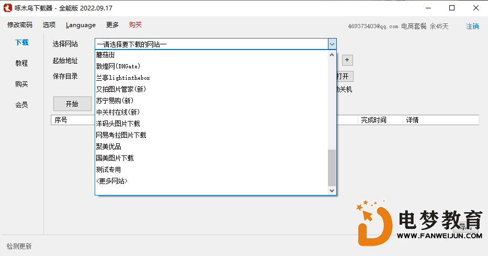This screenshot has width=488, height=256.
Task: Click the 打开 button for save directory
Action: [x=345, y=76]
